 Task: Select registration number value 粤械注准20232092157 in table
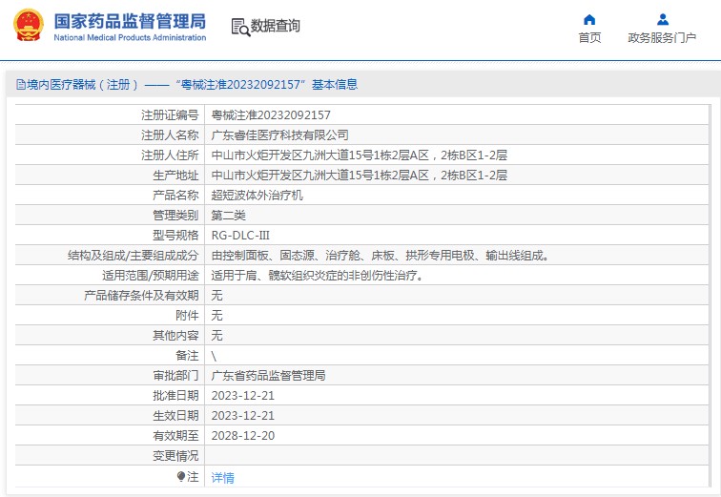coord(271,114)
